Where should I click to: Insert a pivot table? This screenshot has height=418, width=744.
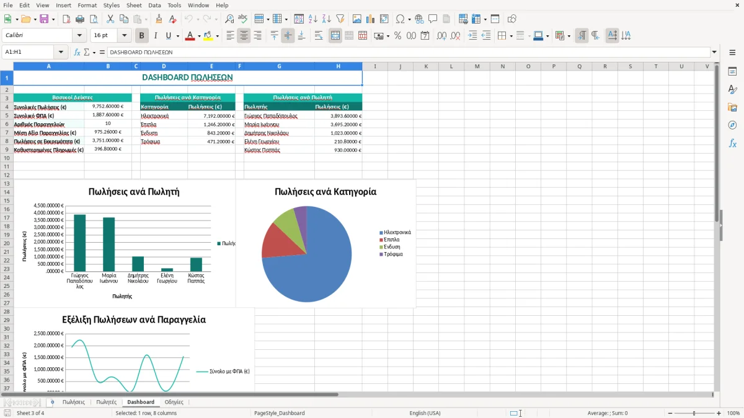tap(384, 19)
